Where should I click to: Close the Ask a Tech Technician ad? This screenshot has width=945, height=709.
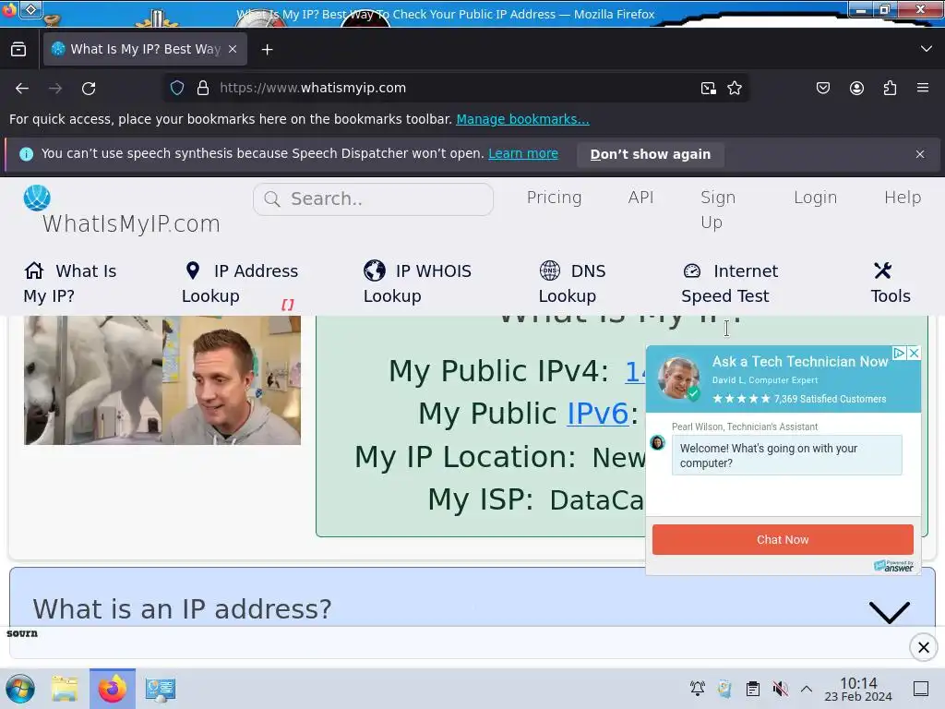coord(915,353)
